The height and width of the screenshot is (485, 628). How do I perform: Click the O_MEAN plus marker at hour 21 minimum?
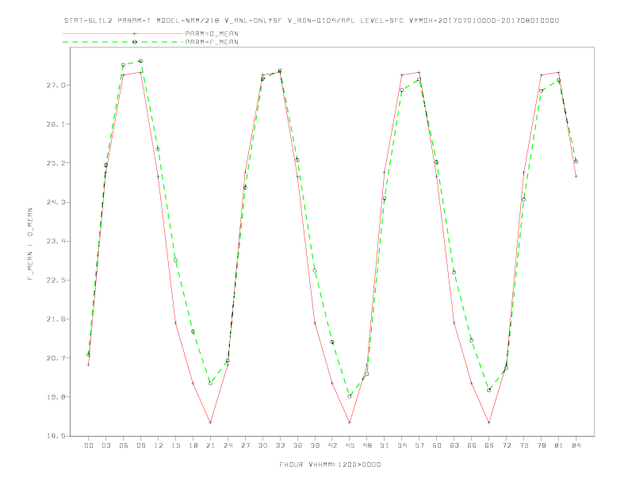coord(210,422)
